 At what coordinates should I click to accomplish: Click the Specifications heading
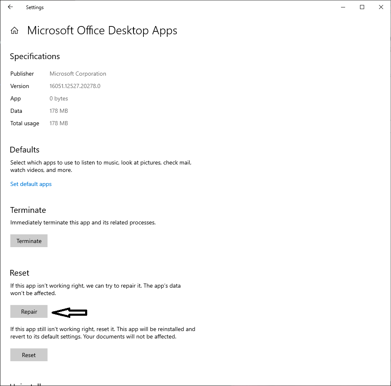(x=35, y=57)
